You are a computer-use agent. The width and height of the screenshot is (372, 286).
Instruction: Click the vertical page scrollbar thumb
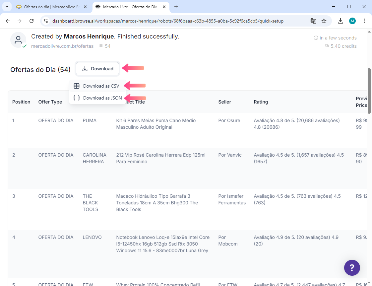(x=369, y=91)
